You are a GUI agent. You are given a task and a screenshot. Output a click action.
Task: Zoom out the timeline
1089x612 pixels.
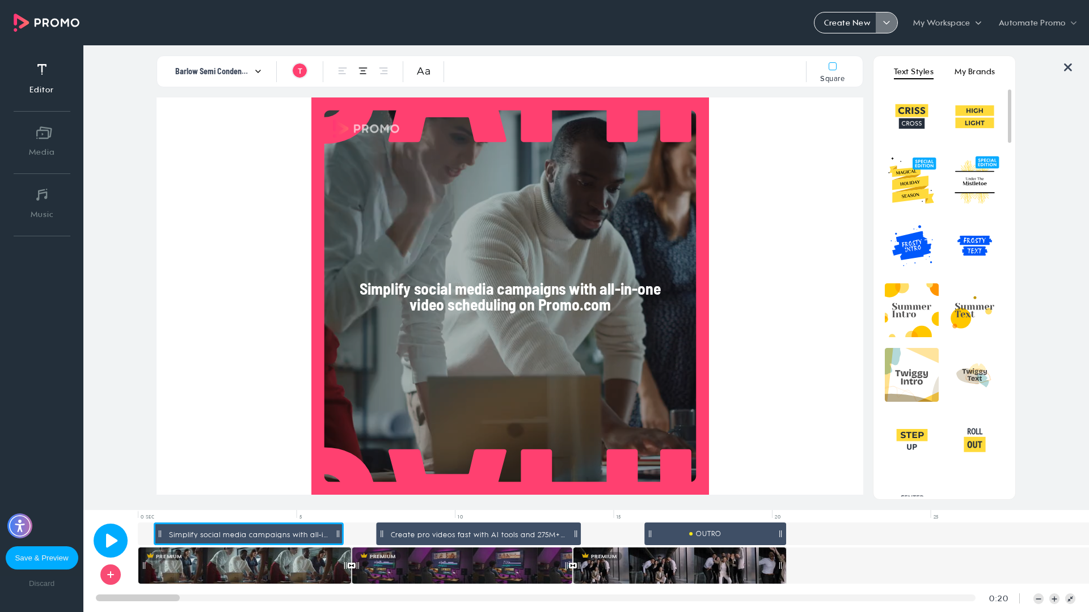[x=1039, y=599]
